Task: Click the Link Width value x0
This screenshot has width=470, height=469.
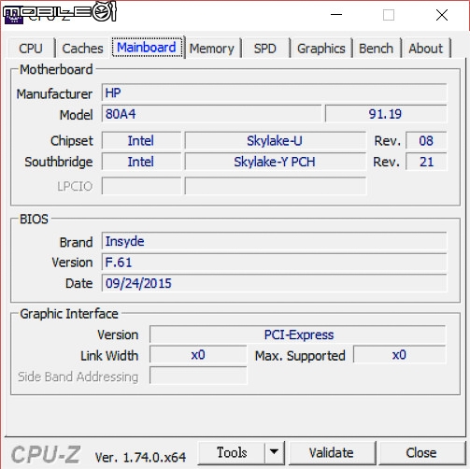Action: pyautogui.click(x=198, y=355)
